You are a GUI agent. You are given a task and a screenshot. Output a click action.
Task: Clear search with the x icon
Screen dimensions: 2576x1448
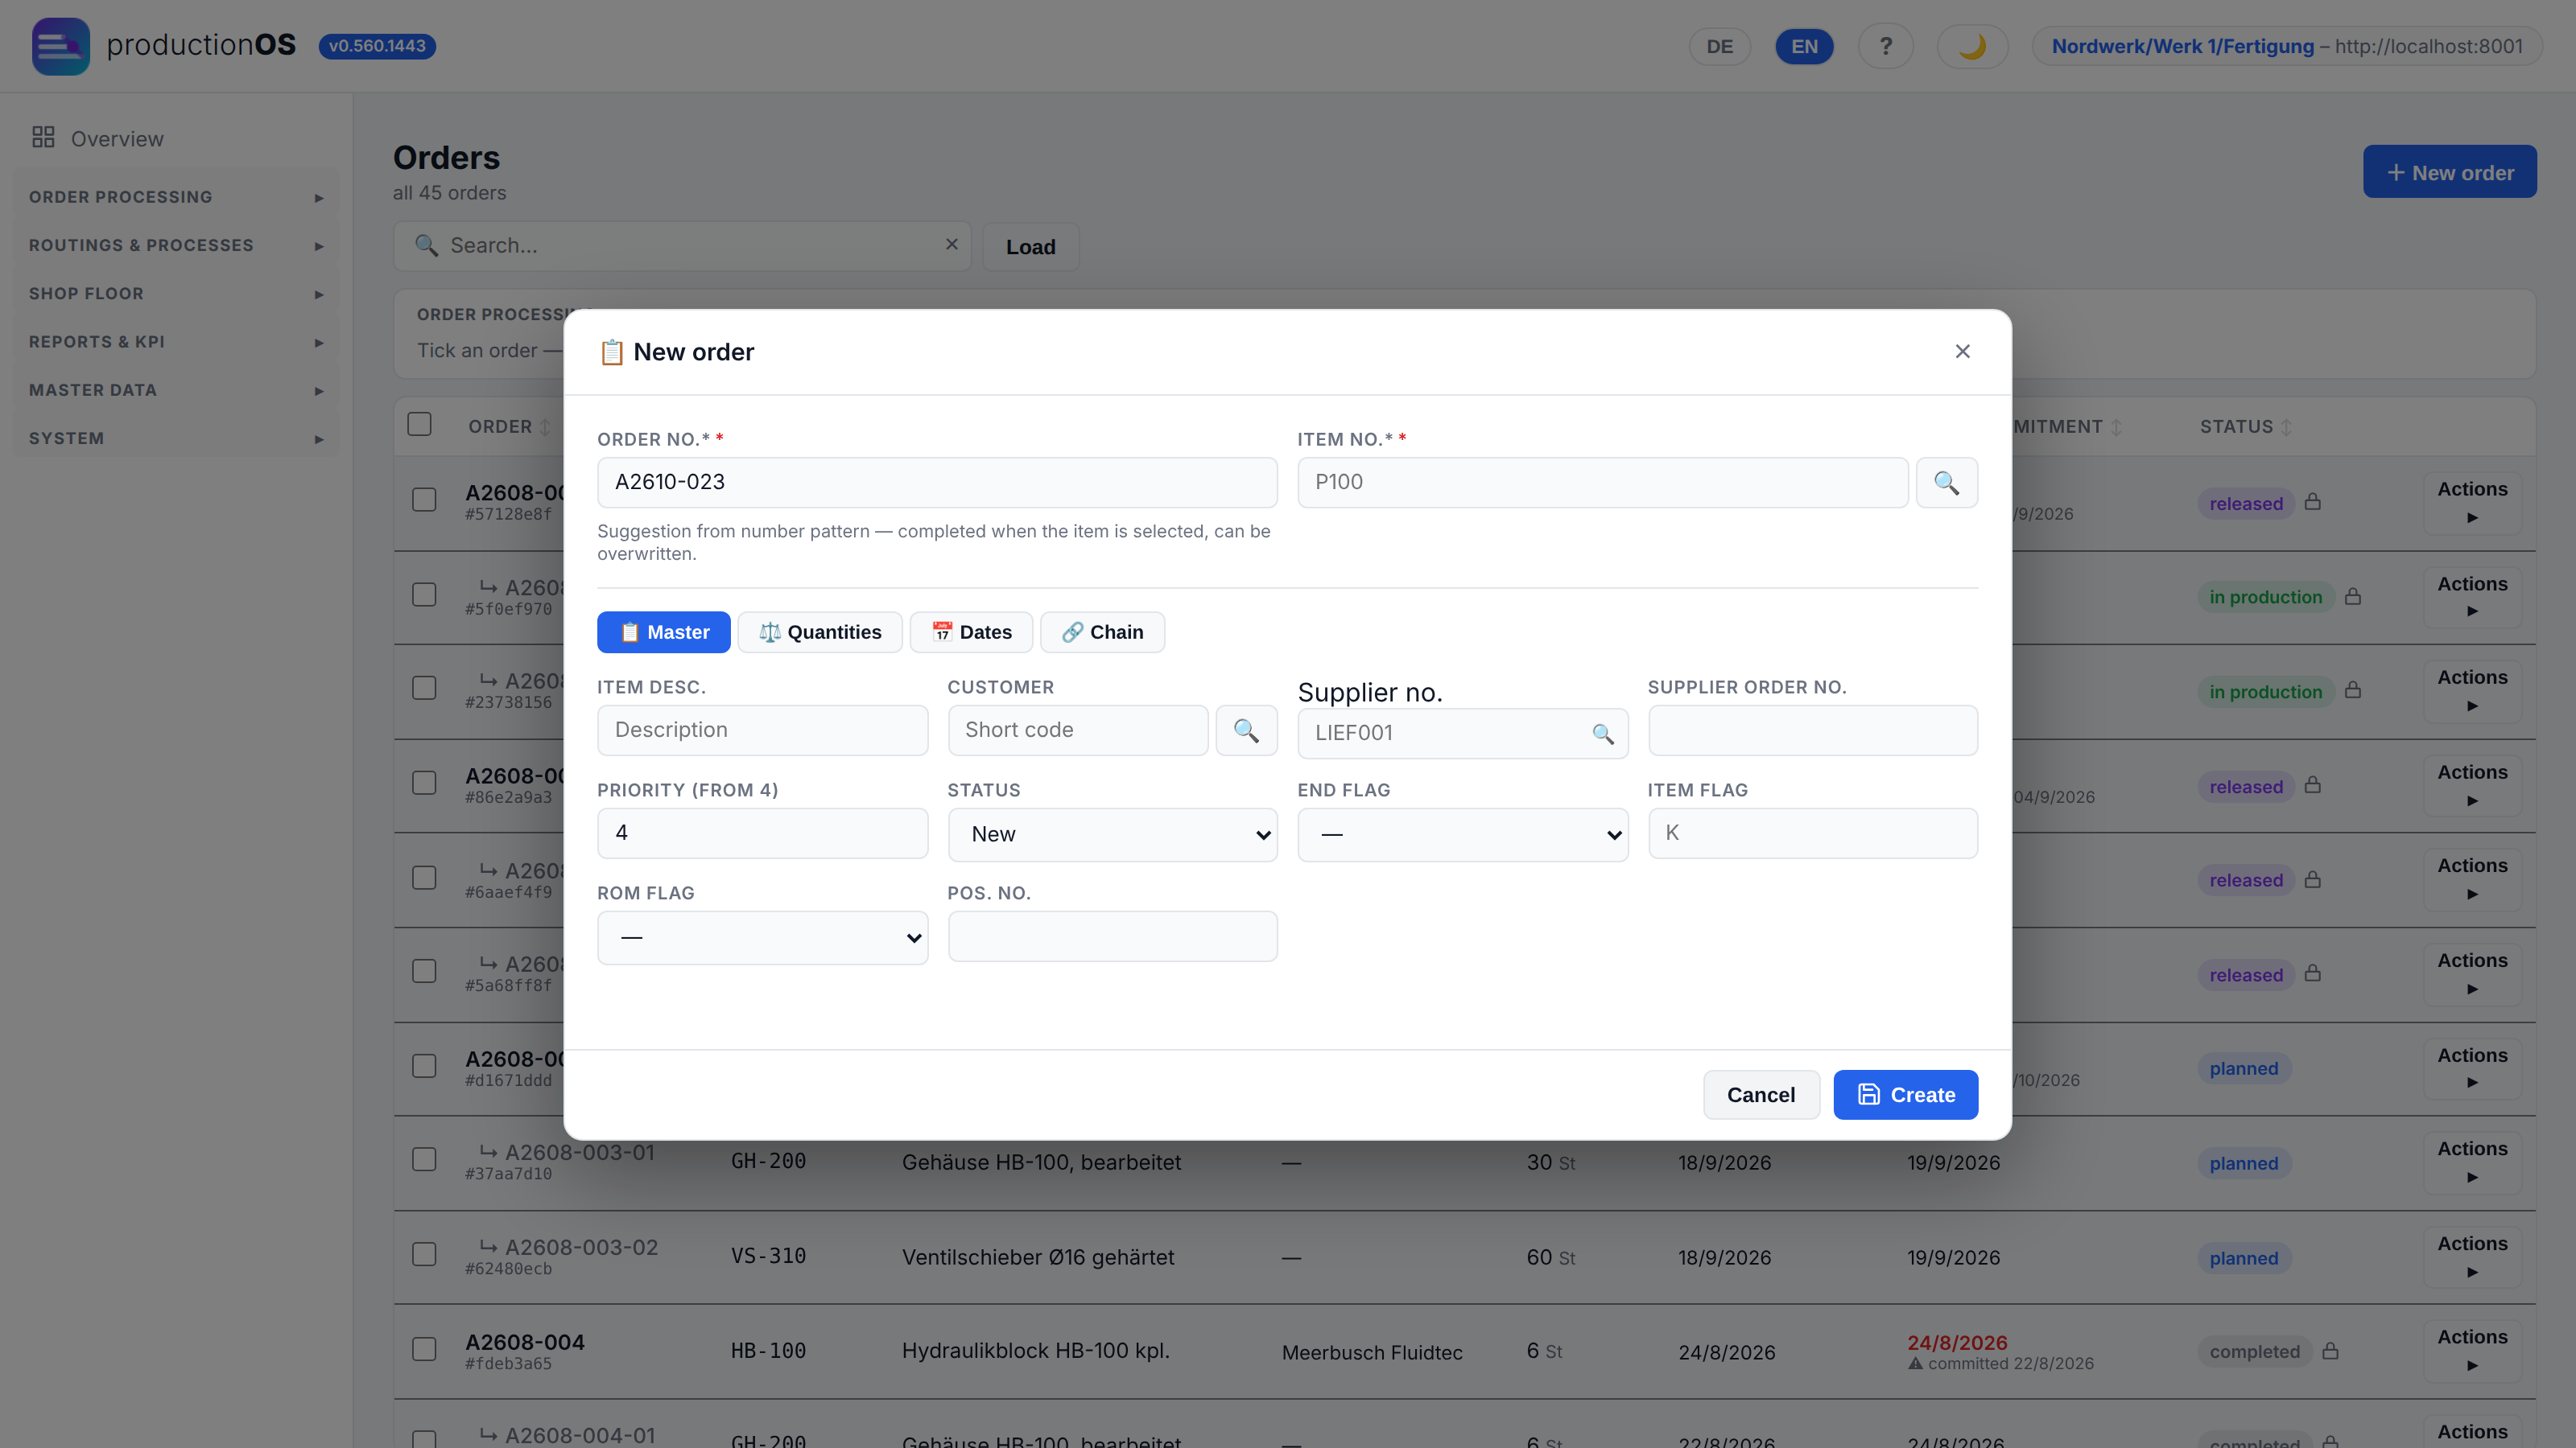[x=952, y=245]
